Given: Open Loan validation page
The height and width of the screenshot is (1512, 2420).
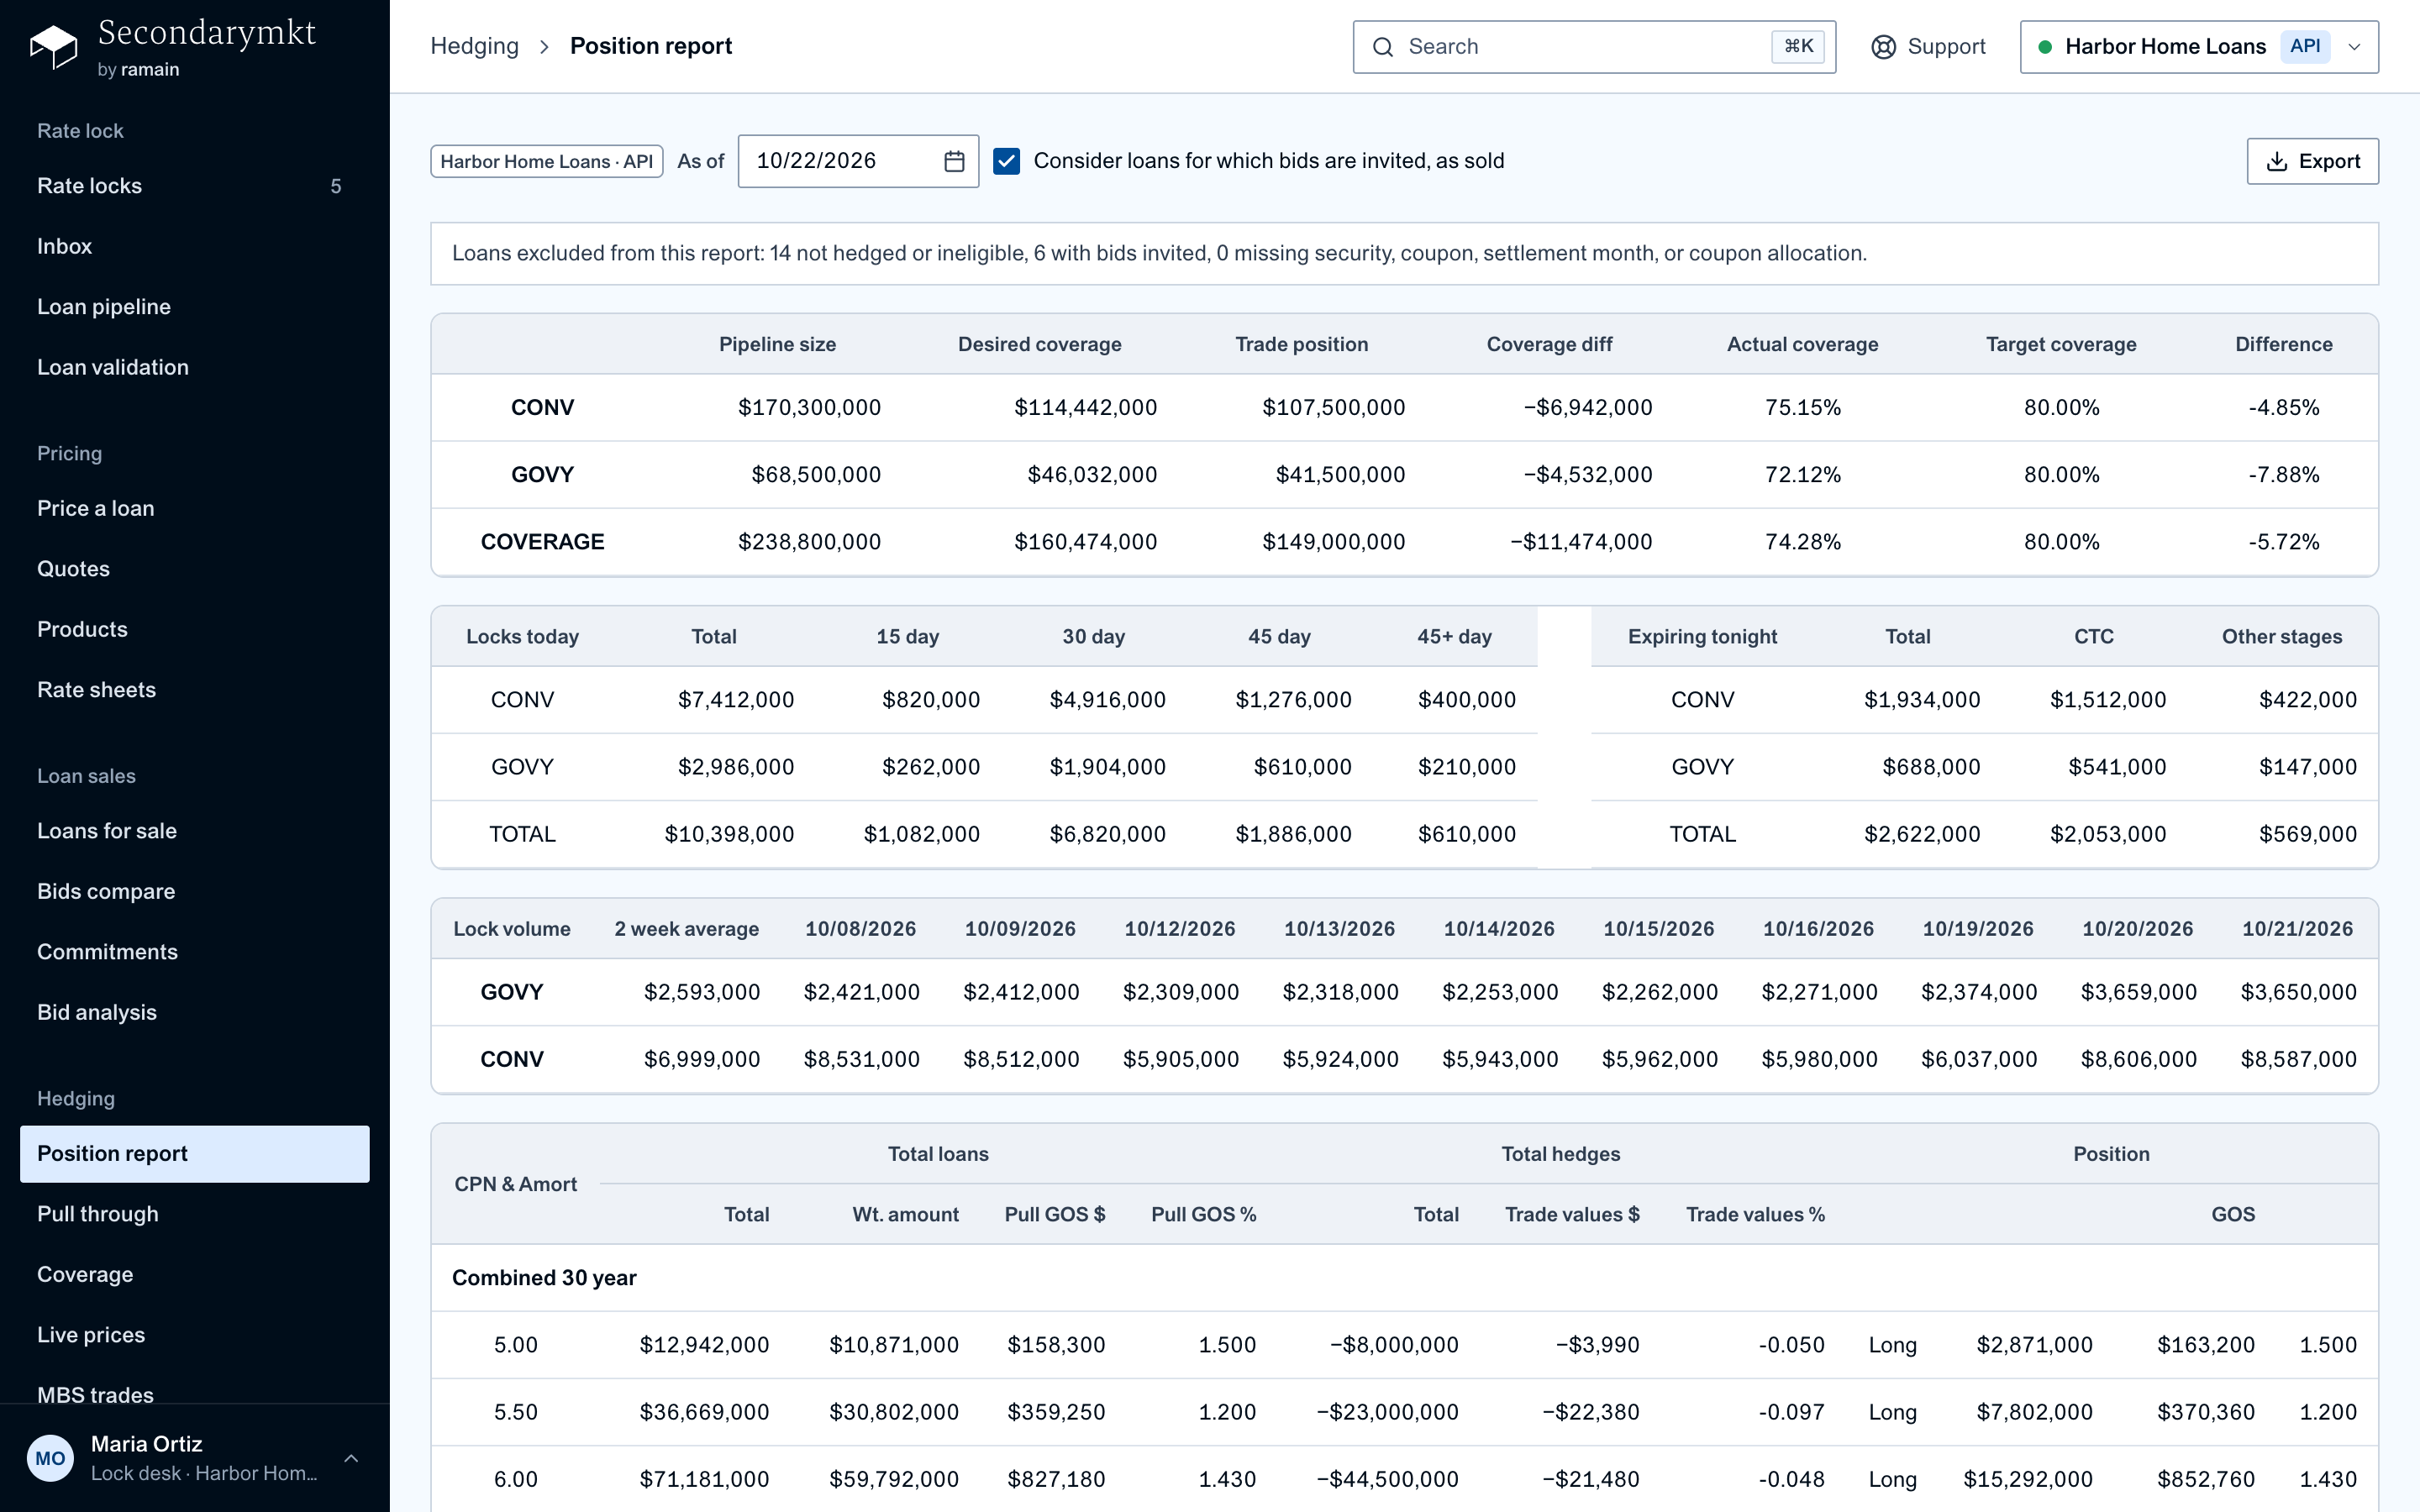Looking at the screenshot, I should [x=195, y=368].
